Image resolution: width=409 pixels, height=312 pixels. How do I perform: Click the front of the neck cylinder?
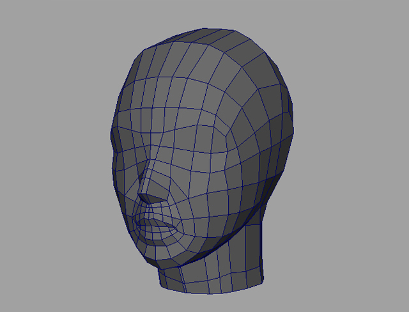click(x=211, y=272)
